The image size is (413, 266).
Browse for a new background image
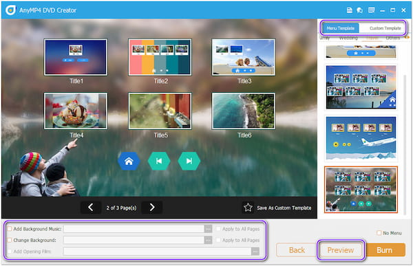click(208, 240)
